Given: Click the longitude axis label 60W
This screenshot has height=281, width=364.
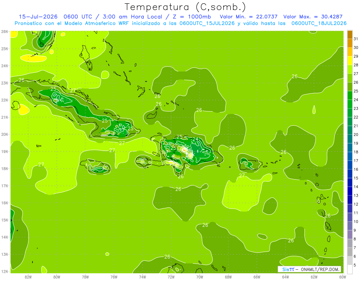Looking at the screenshot, I should point(343,277).
